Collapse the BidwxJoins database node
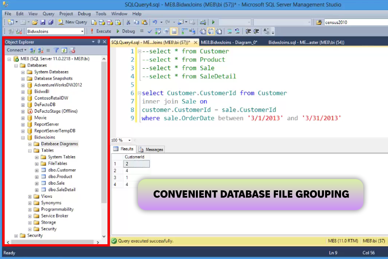Screen dimensions: 388x259 pyautogui.click(x=23, y=138)
